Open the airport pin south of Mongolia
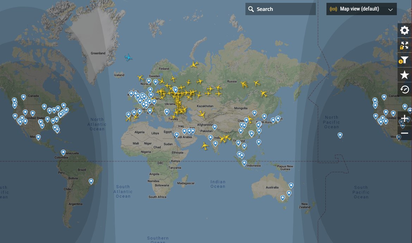 point(254,113)
